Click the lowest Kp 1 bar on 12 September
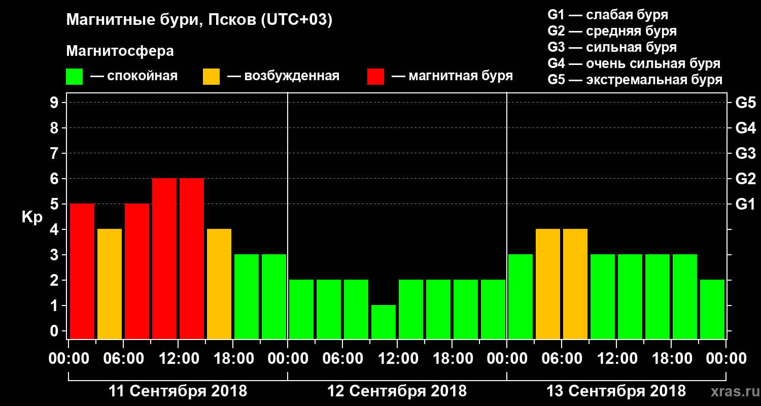761x406 pixels. coord(384,322)
